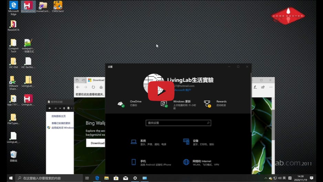Select the highlighted HomeCenter red H desktop icon
This screenshot has height=182, width=323.
pos(28,7)
